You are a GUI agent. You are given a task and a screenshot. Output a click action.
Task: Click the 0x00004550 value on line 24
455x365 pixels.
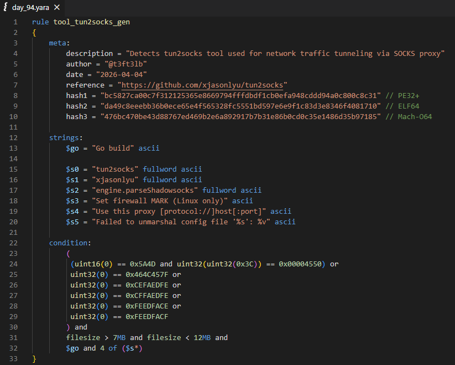[300, 264]
